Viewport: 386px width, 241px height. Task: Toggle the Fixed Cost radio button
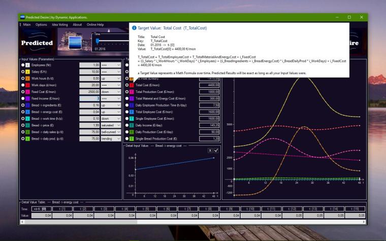[x=23, y=92]
